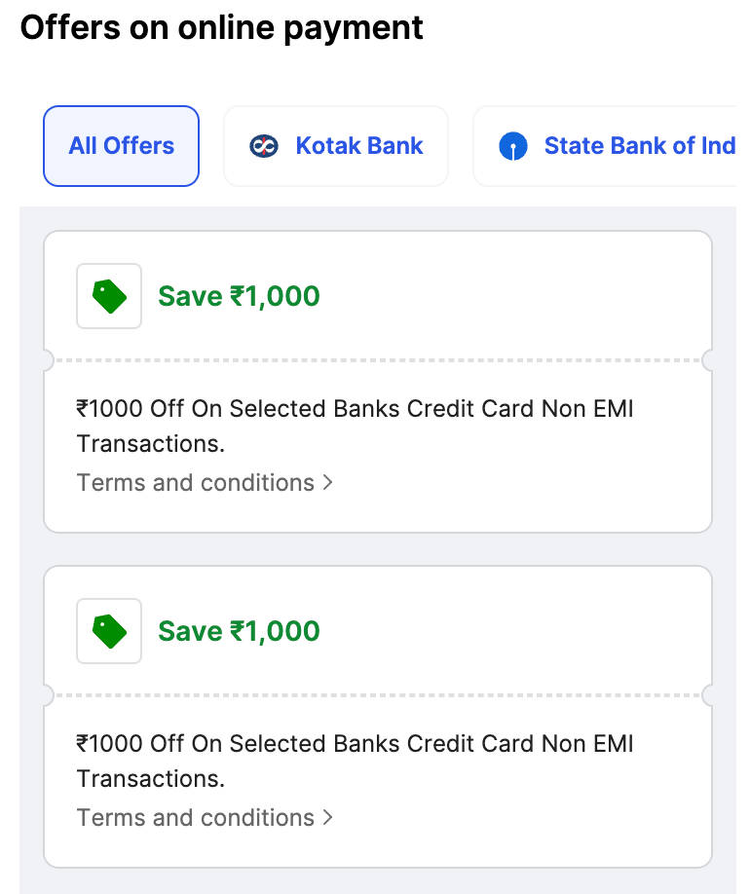Viewport: 750px width, 894px height.
Task: Click the dashed divider in the top offer card
Action: click(378, 360)
